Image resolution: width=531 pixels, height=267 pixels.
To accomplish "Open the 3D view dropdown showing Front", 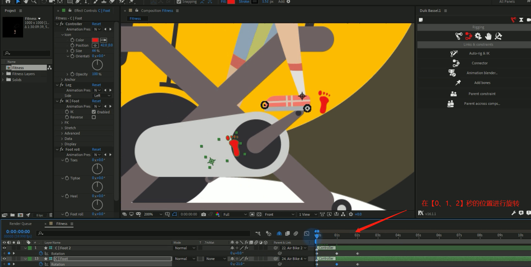I will coord(279,214).
